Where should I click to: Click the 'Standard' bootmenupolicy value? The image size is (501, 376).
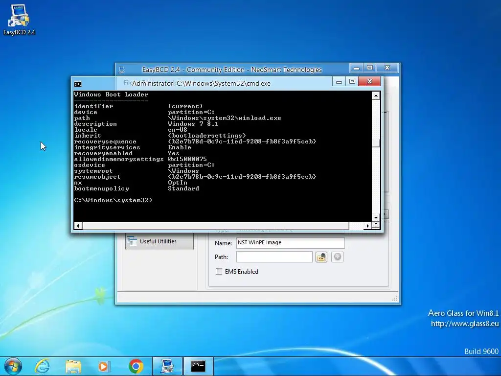[x=183, y=188]
